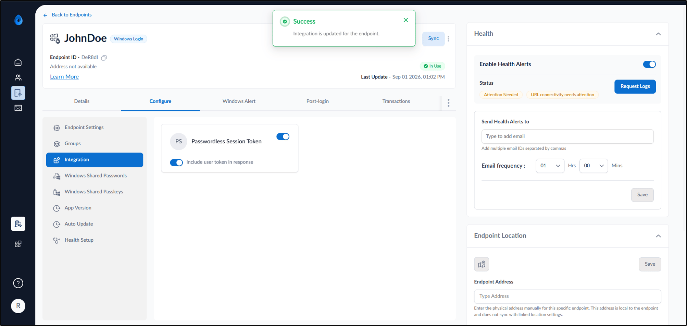Screen dimensions: 687x326
Task: Open the R user profile avatar
Action: tap(18, 306)
